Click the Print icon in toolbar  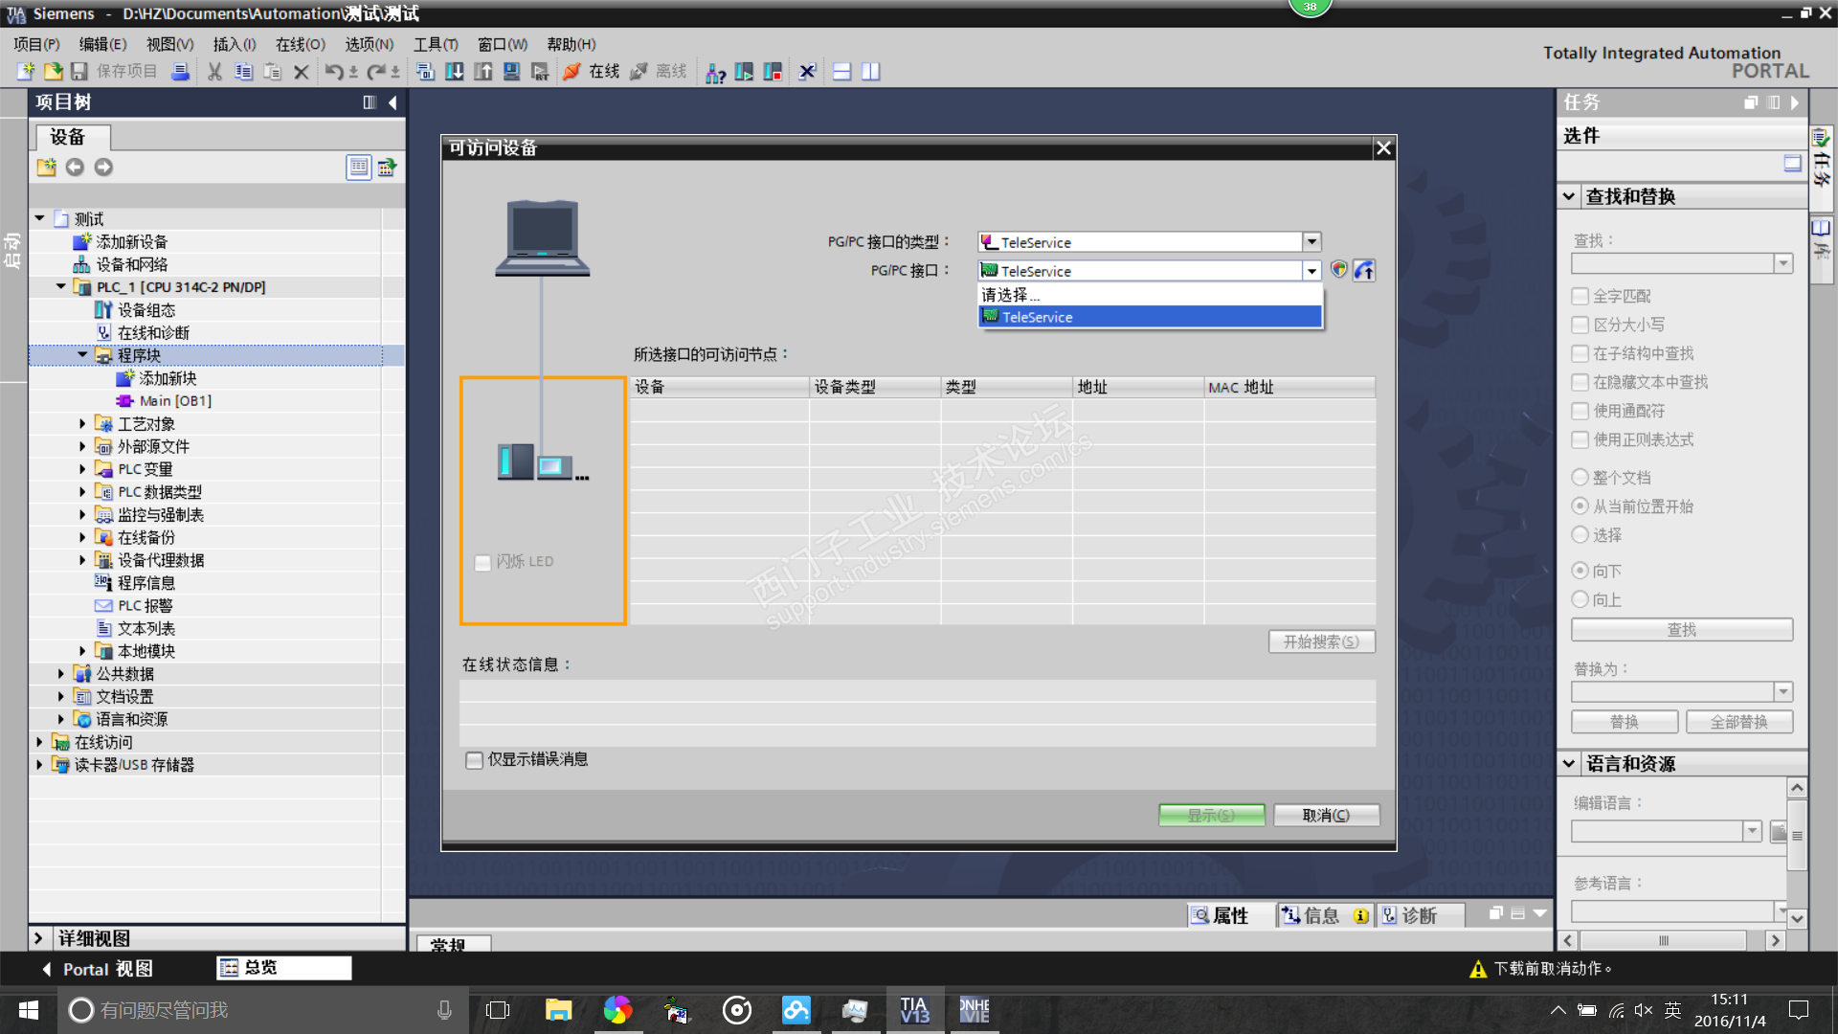tap(180, 72)
